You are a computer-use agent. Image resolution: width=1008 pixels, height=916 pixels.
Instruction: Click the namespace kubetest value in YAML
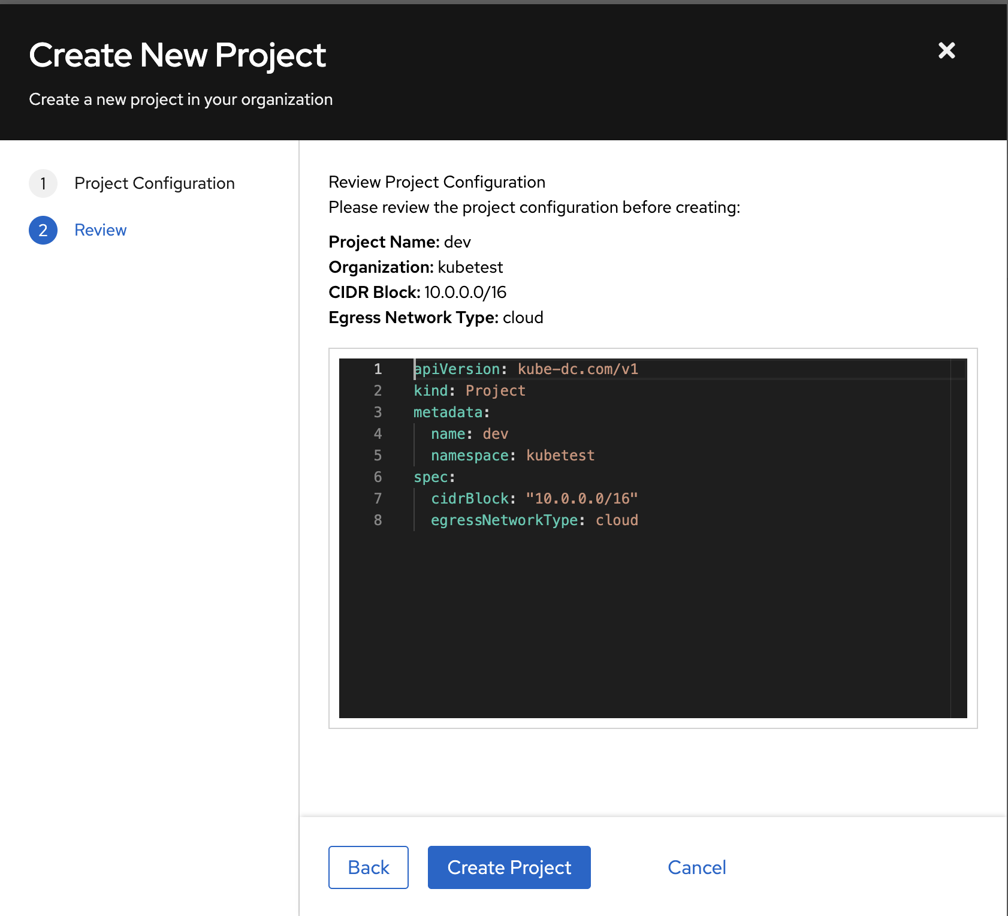tap(560, 455)
